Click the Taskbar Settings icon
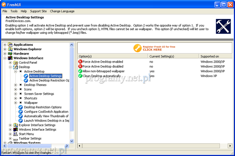 click(x=15, y=139)
